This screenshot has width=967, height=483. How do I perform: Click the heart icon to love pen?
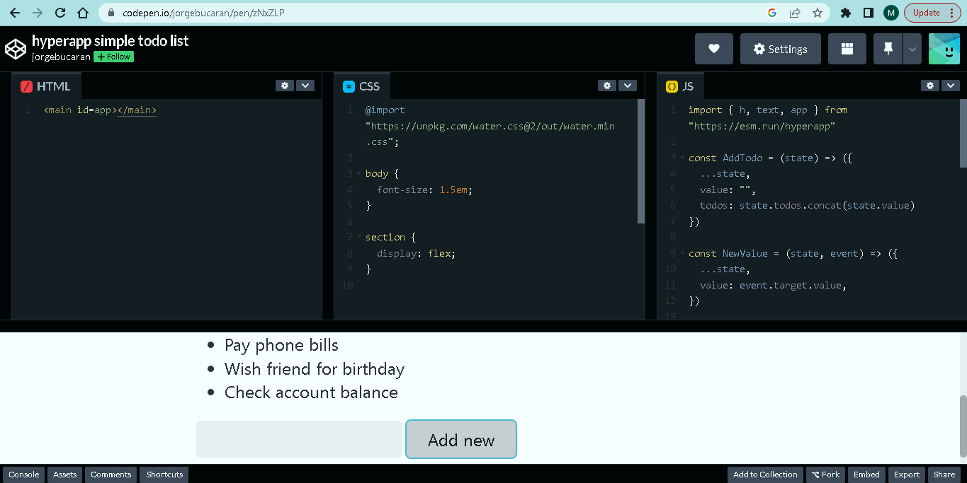click(713, 49)
